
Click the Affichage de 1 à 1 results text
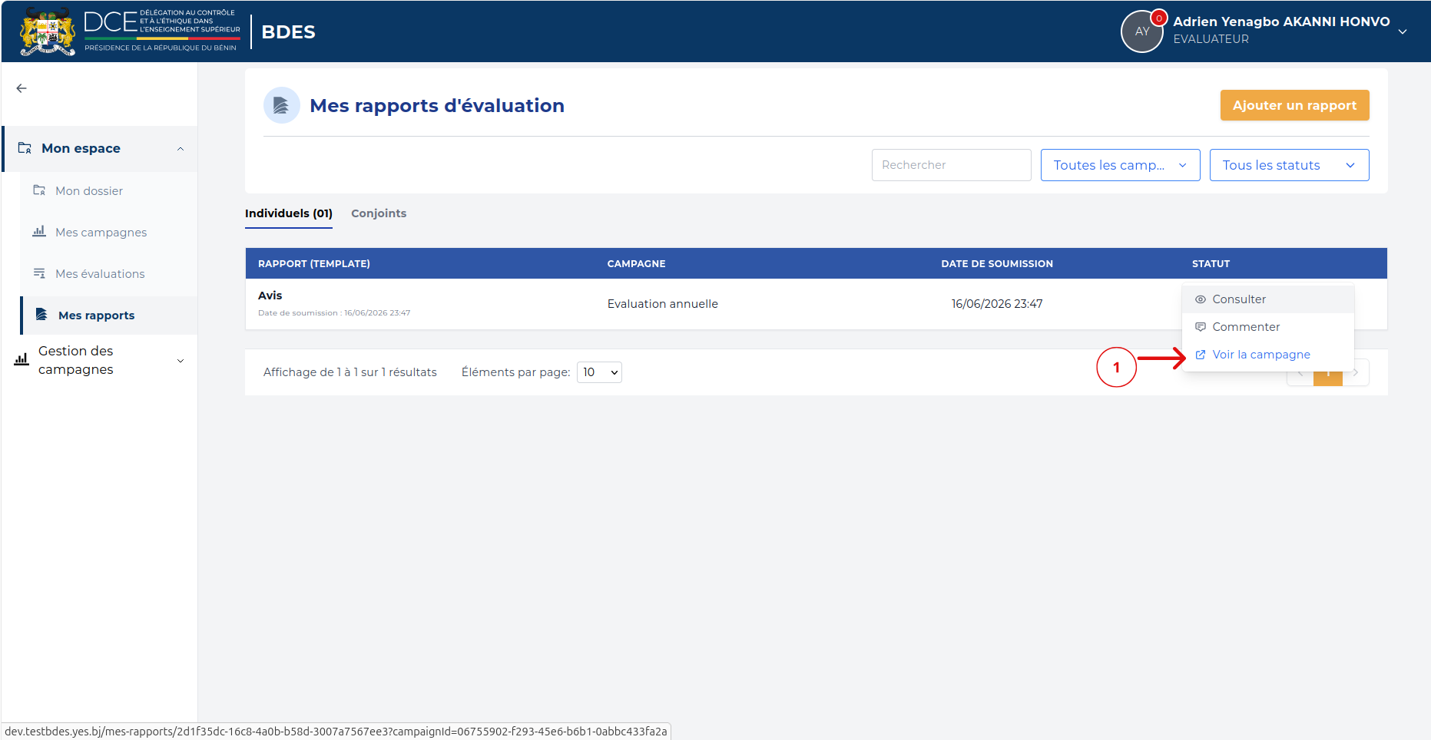pos(349,372)
